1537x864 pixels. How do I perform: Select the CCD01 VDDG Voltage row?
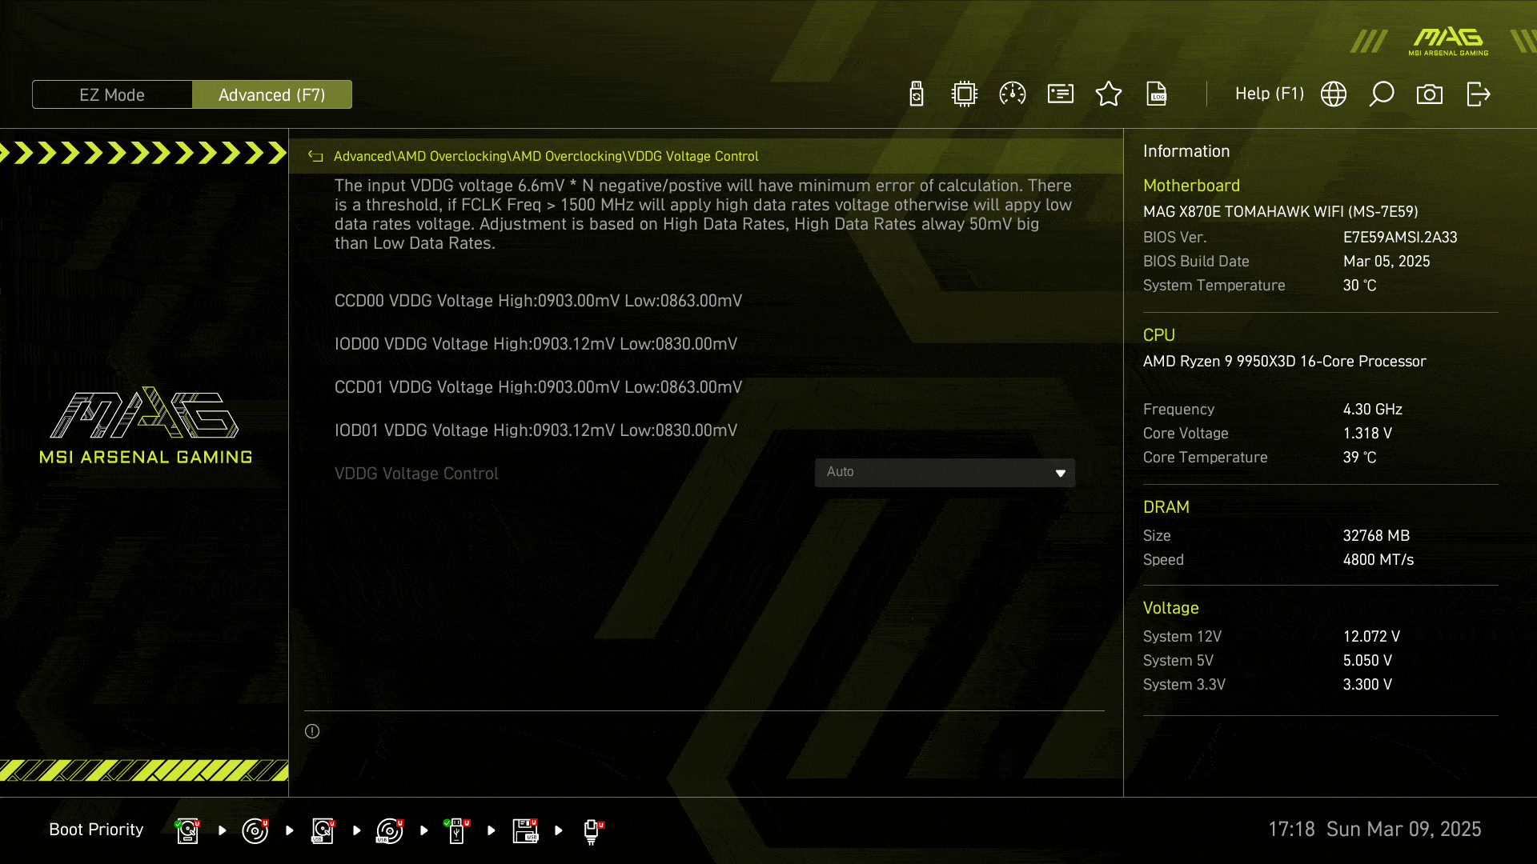click(538, 387)
